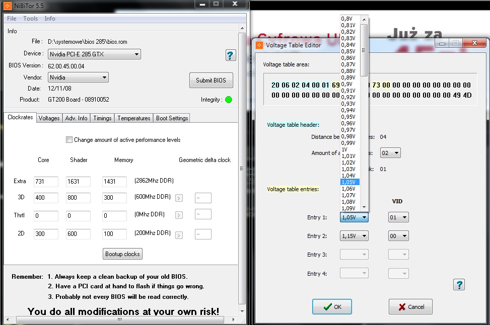Open Entry 1 VID dropdown showing 01
Image resolution: width=490 pixels, height=325 pixels.
pos(398,217)
